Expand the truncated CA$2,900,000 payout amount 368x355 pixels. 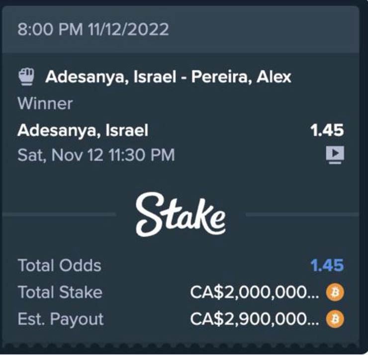tap(255, 319)
